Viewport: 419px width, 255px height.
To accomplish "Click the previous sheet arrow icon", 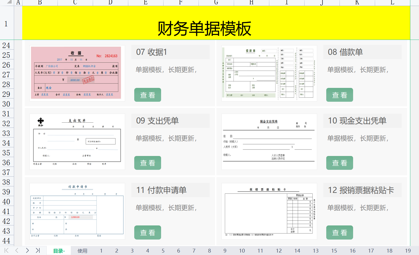I will (17, 251).
